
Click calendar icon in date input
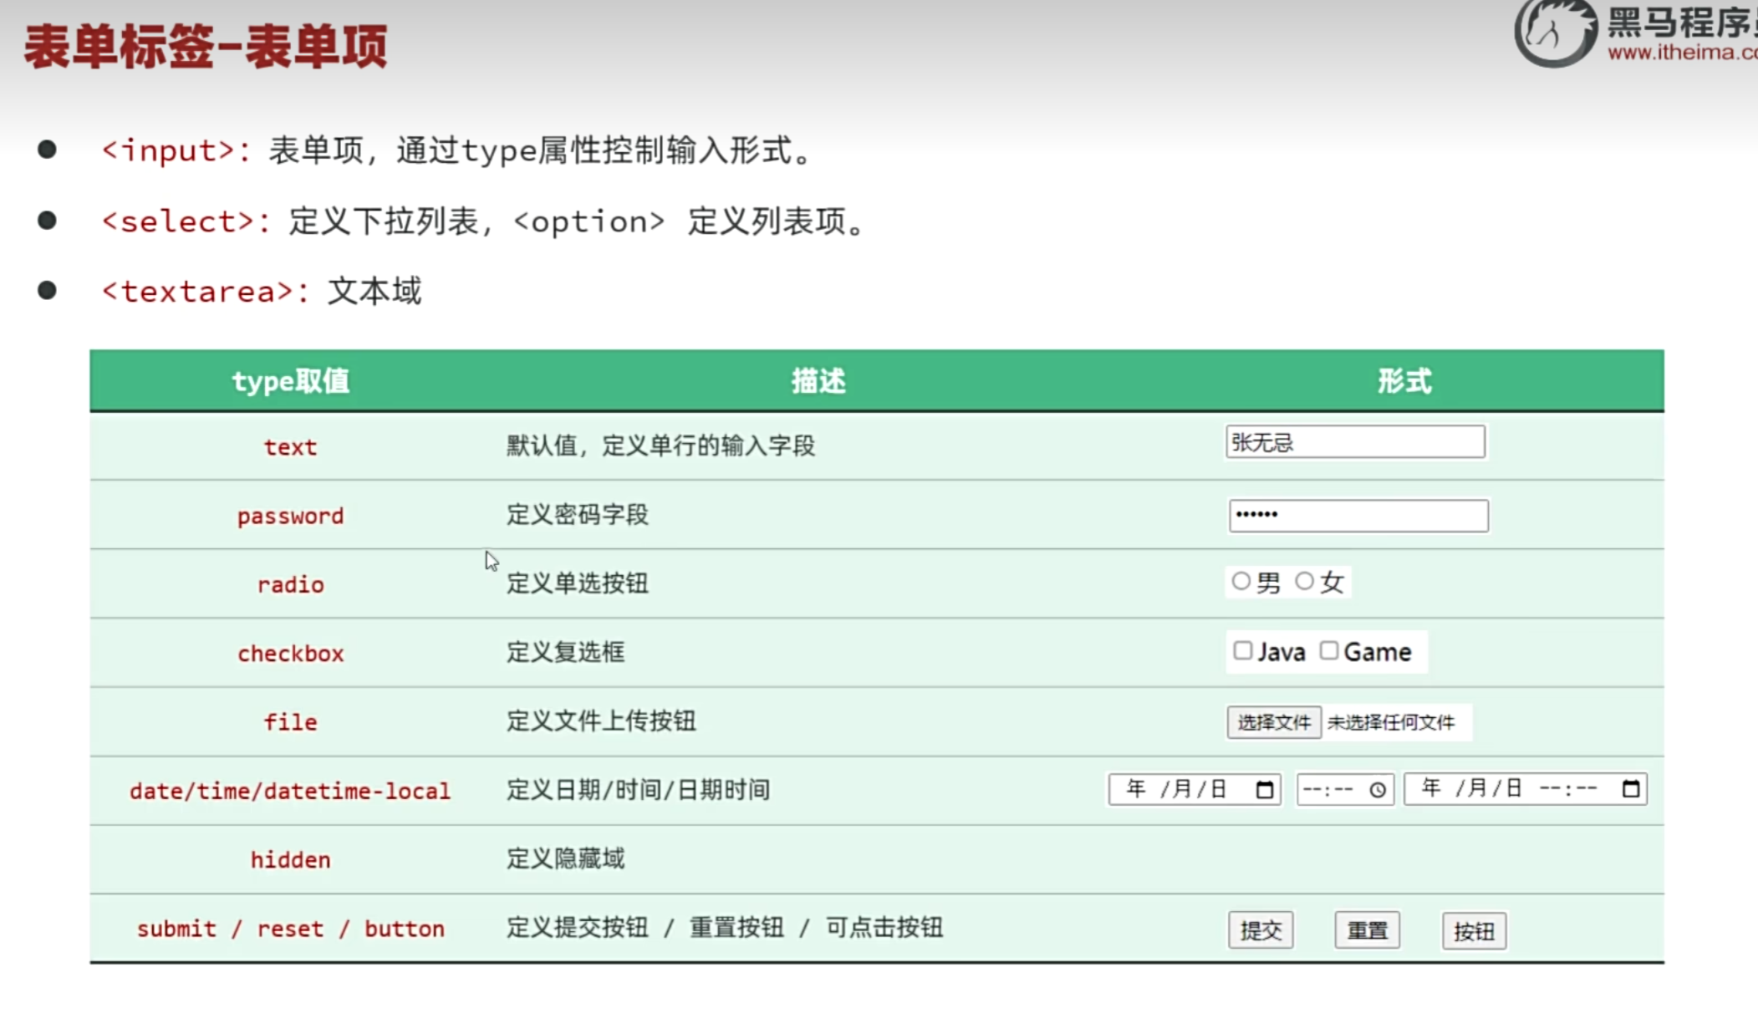coord(1265,790)
